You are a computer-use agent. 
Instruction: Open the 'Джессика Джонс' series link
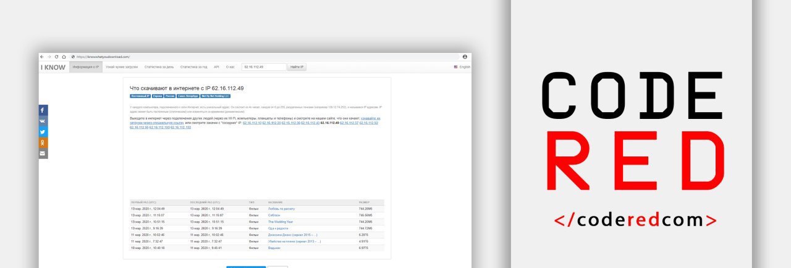[293, 235]
